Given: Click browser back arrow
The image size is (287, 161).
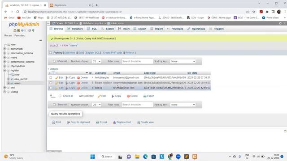Looking at the screenshot, I should [x=6, y=12].
